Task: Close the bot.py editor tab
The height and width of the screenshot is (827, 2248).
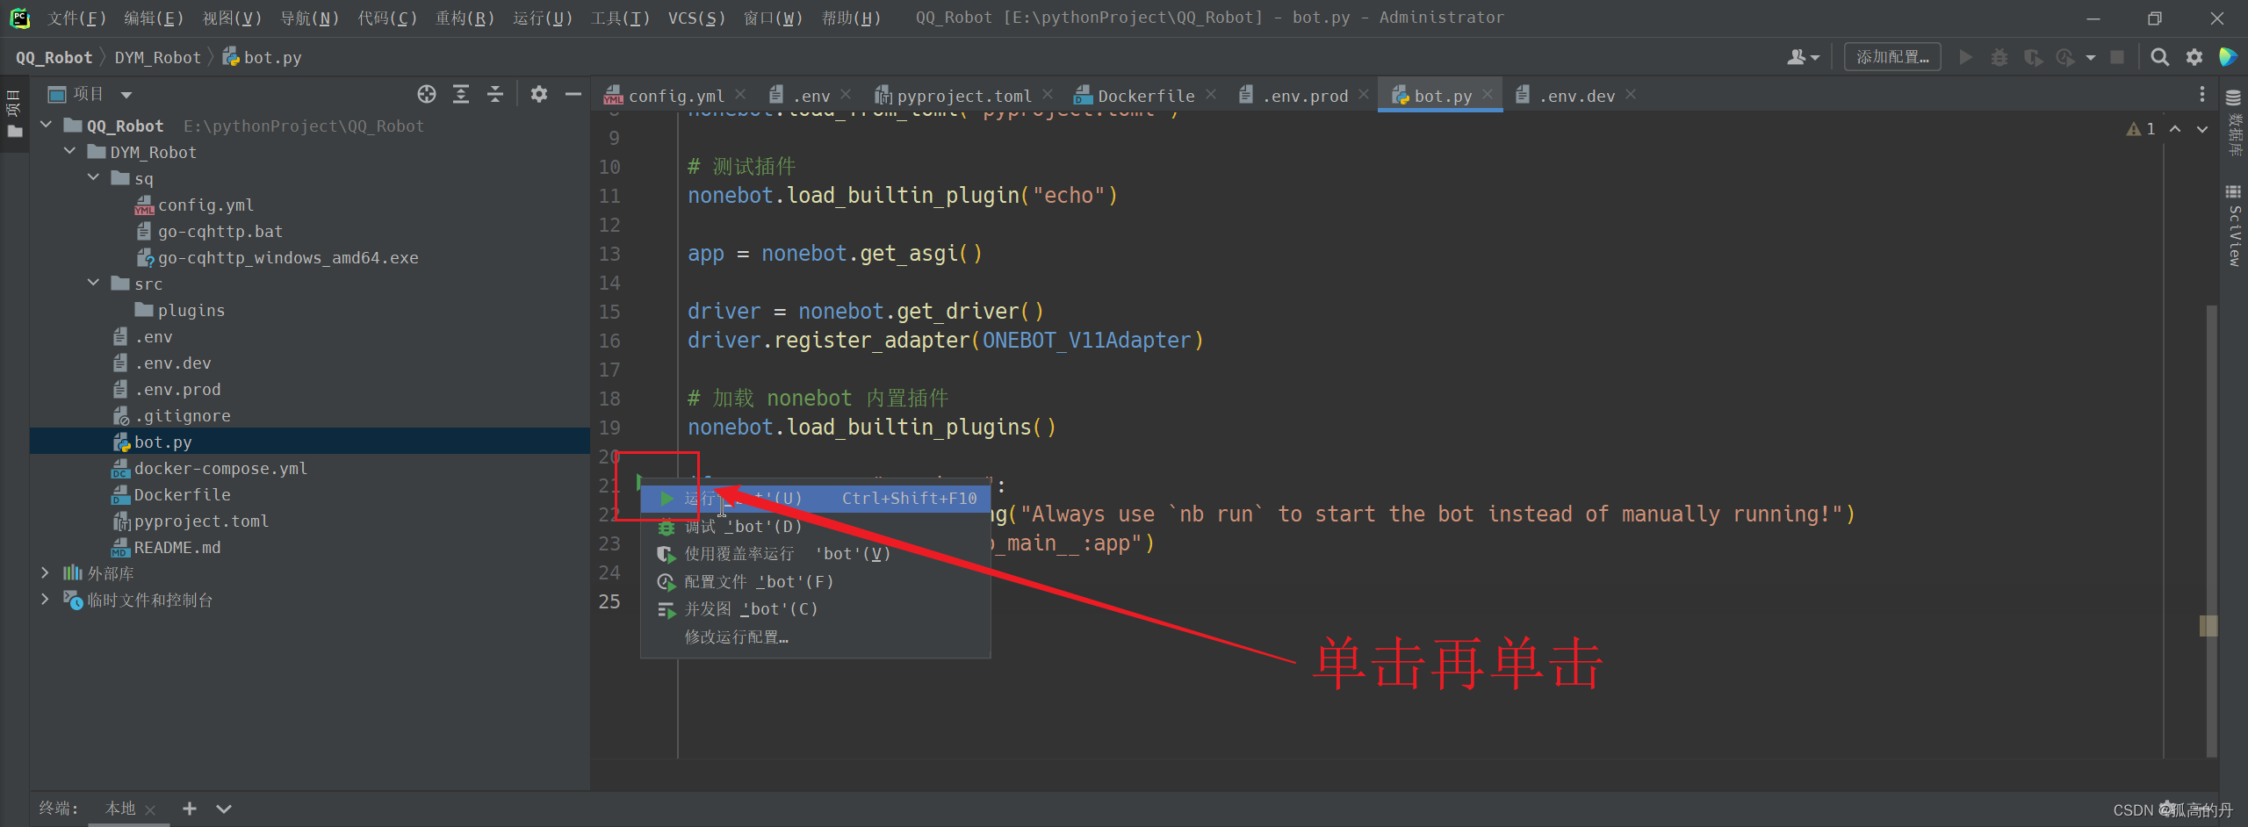Action: tap(1488, 94)
